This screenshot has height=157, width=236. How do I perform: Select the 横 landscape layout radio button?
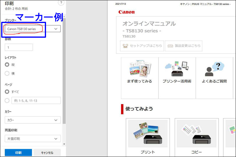pos(7,73)
